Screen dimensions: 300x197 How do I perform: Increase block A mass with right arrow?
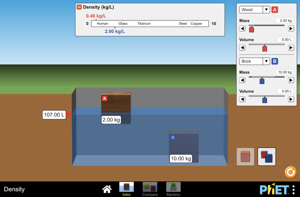click(291, 29)
